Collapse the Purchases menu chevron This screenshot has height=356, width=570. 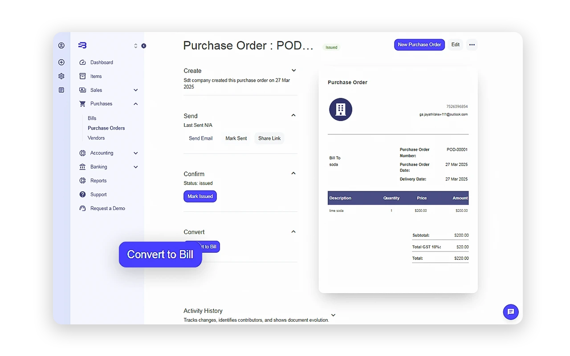click(136, 104)
